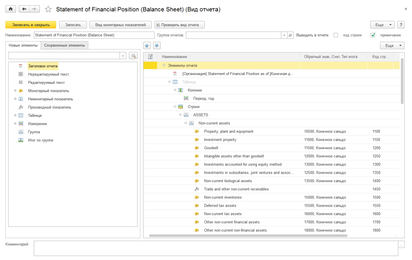Enable the 'код строки' checkbox
Image resolution: width=412 pixels, height=260 pixels.
(336, 35)
